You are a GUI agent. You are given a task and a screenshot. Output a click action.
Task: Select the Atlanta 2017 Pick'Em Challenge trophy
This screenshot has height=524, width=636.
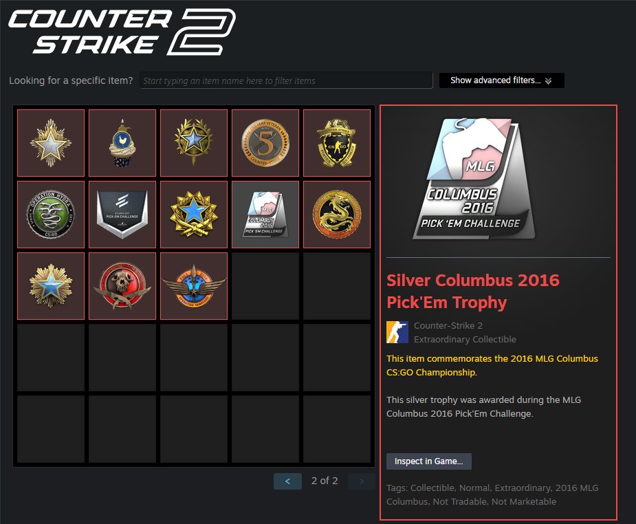click(122, 214)
